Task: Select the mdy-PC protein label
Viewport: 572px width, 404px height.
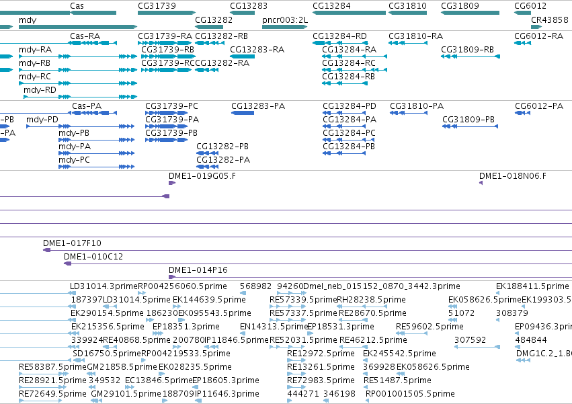Action: coord(74,160)
